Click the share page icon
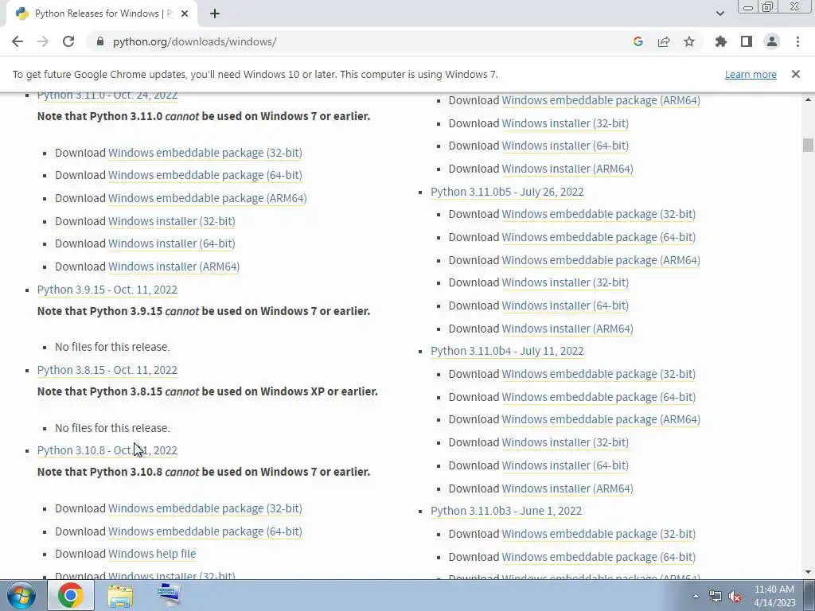Image resolution: width=815 pixels, height=611 pixels. 664,41
